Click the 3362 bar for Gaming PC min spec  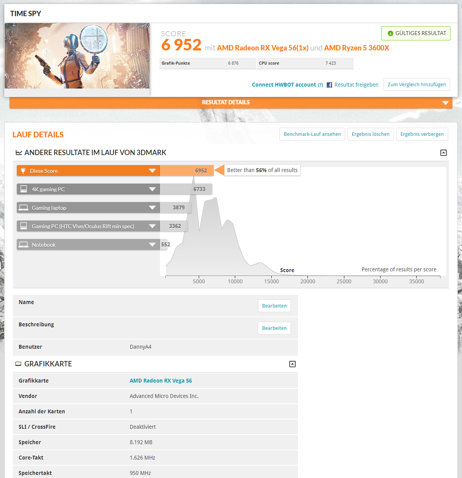174,226
